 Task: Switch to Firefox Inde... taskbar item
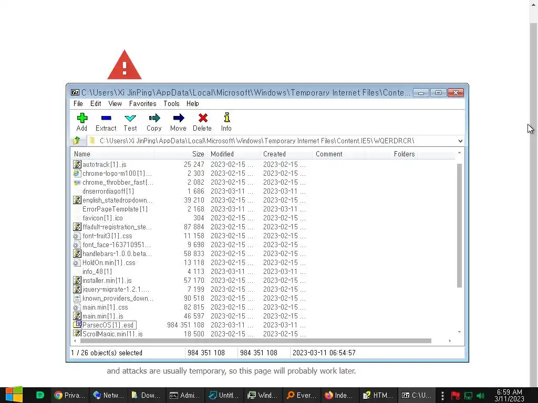point(340,395)
